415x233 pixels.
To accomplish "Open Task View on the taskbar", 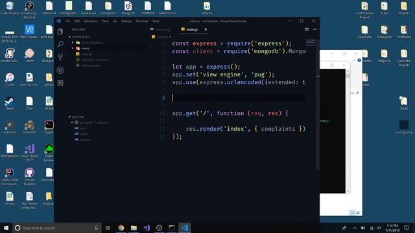I will (x=108, y=228).
